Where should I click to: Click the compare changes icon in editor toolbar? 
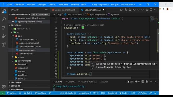click(x=130, y=10)
